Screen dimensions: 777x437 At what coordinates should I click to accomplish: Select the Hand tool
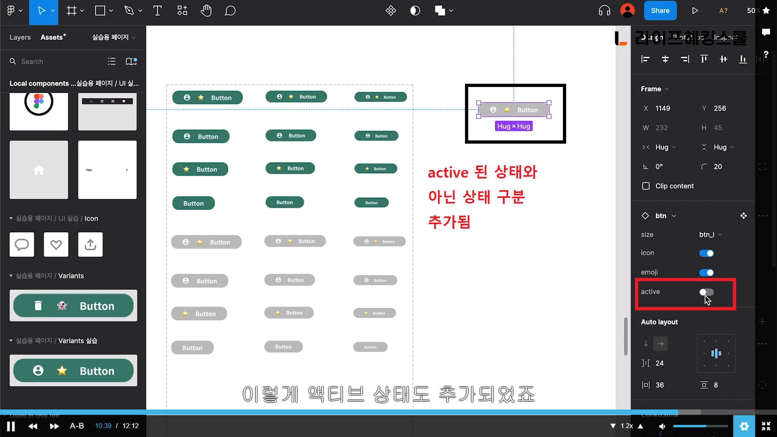(206, 11)
